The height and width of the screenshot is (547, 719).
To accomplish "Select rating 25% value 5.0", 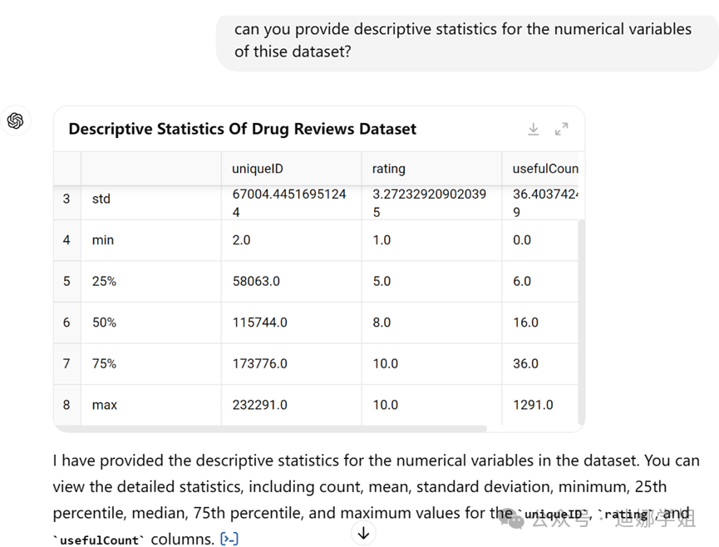I will pos(382,281).
